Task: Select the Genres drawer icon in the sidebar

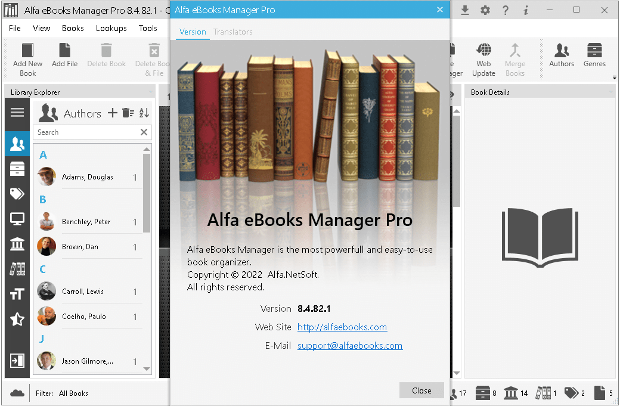Action: click(17, 169)
